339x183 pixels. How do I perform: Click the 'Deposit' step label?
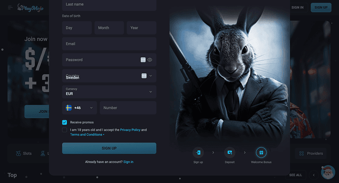click(x=230, y=162)
